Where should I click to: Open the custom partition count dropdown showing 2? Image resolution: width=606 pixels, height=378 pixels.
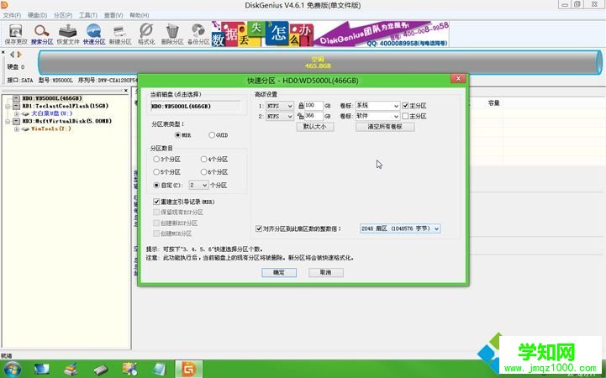pos(198,185)
